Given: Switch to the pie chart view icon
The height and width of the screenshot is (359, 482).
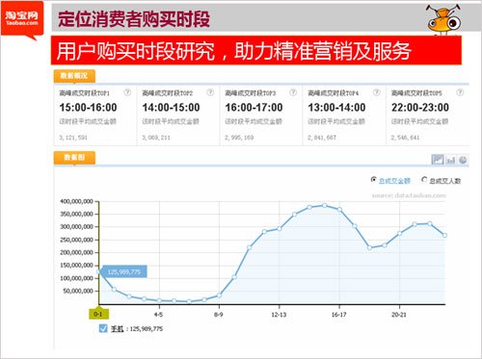Looking at the screenshot, I should tap(463, 160).
